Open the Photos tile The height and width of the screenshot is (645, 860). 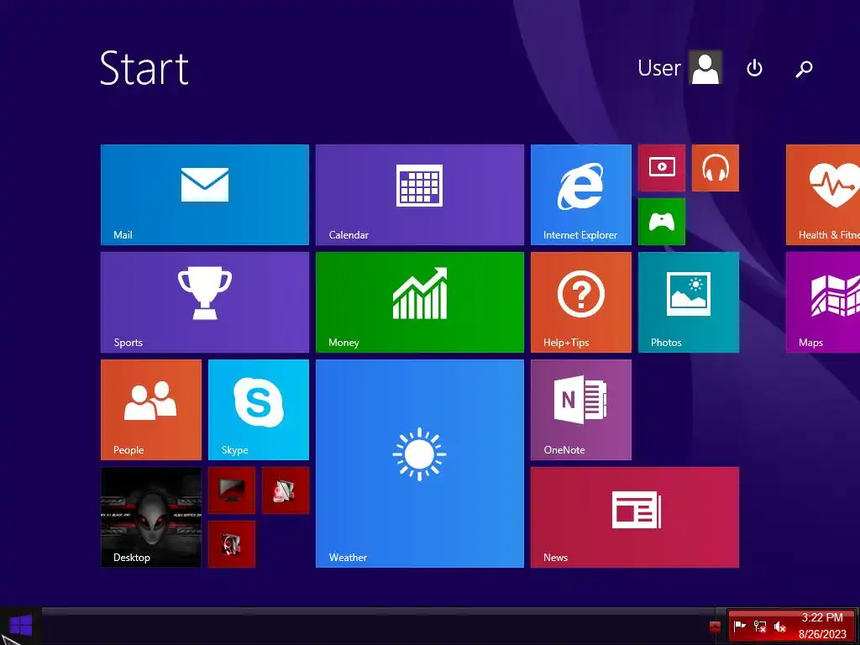(689, 302)
